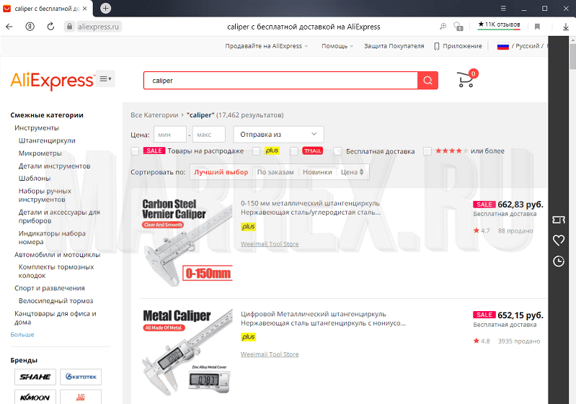Check the Бесплатная доставка checkbox
576x404 pixels.
pyautogui.click(x=337, y=151)
